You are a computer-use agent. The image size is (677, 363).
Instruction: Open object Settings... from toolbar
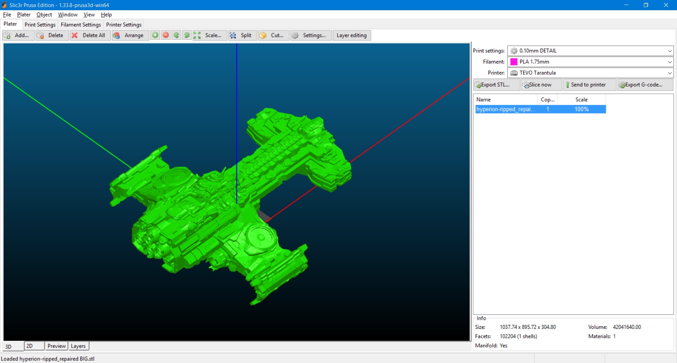click(x=311, y=35)
